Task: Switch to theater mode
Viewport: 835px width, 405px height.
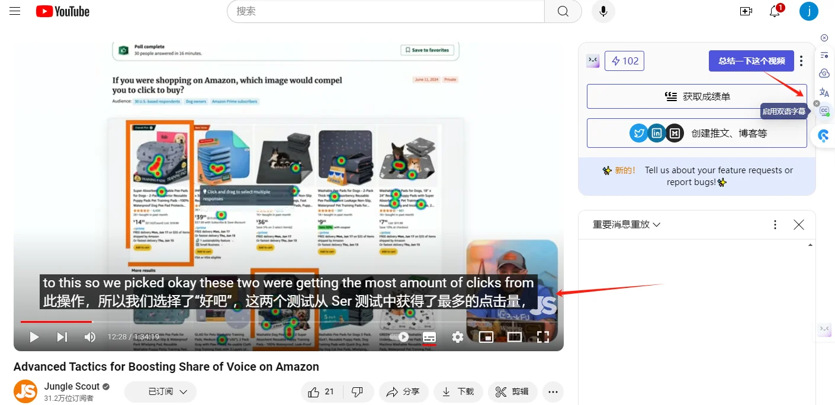Action: (514, 336)
